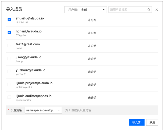Select the jlsong@alauda.io checkbox

(9, 59)
